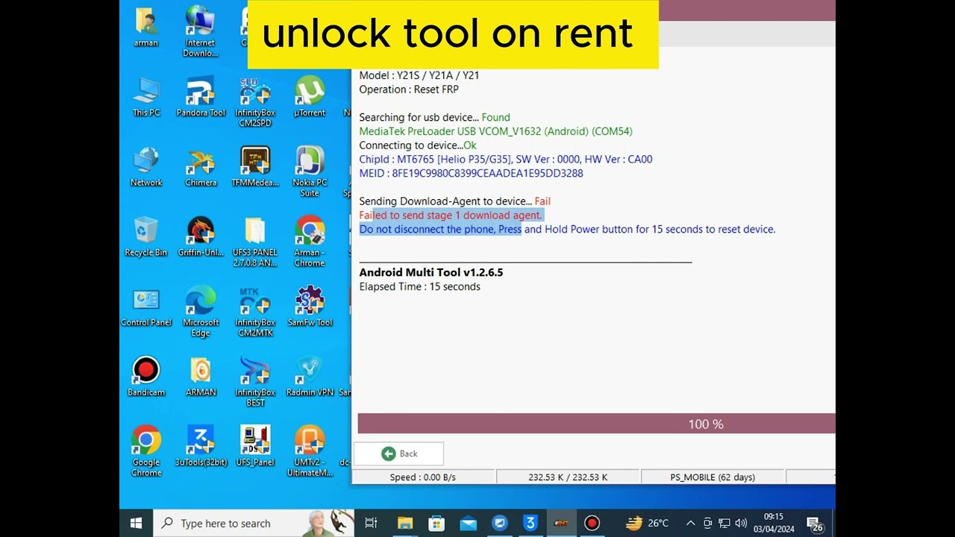The height and width of the screenshot is (537, 955).
Task: Launch UFS_Panel desktop shortcut
Action: [255, 446]
